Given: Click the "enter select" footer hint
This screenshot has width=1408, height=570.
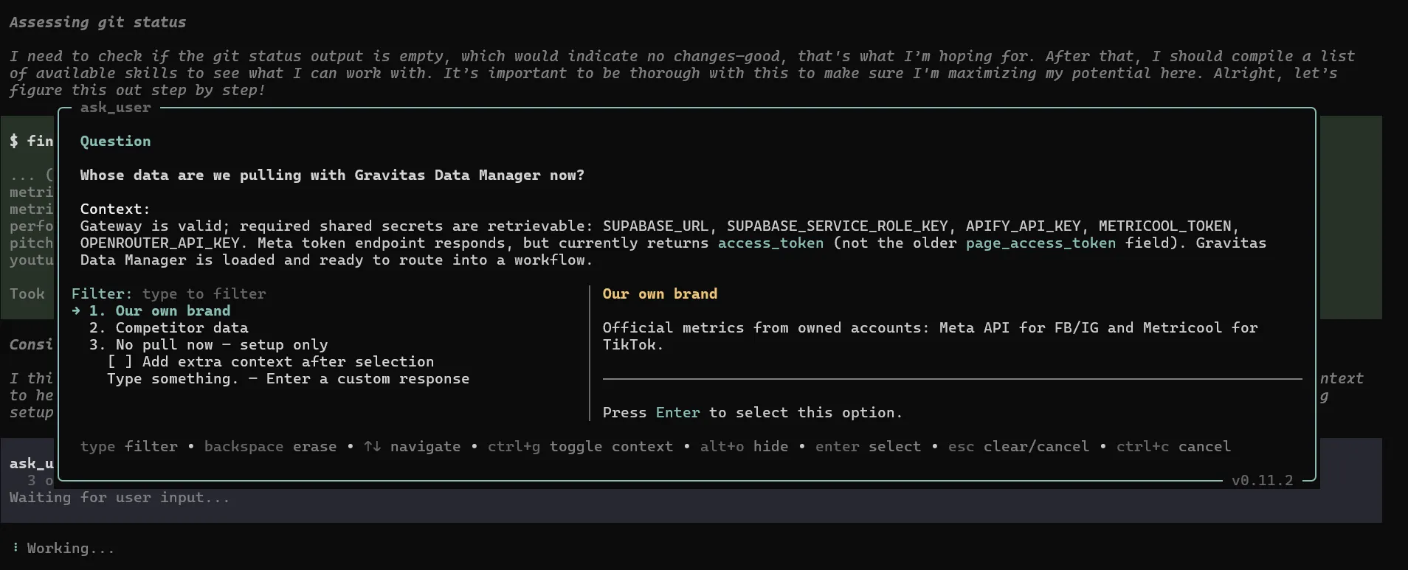Looking at the screenshot, I should point(868,446).
